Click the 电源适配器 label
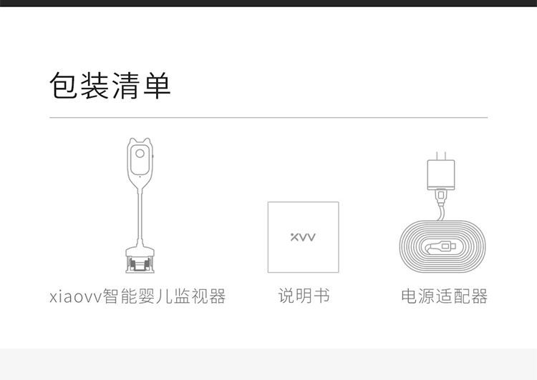 click(x=444, y=296)
